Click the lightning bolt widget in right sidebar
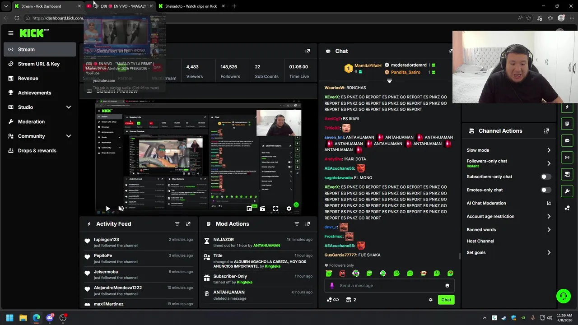578x325 pixels. [x=567, y=107]
